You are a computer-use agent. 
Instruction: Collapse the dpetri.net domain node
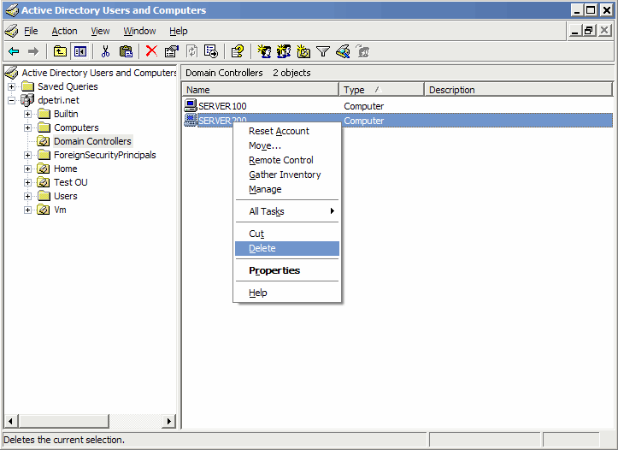[12, 101]
